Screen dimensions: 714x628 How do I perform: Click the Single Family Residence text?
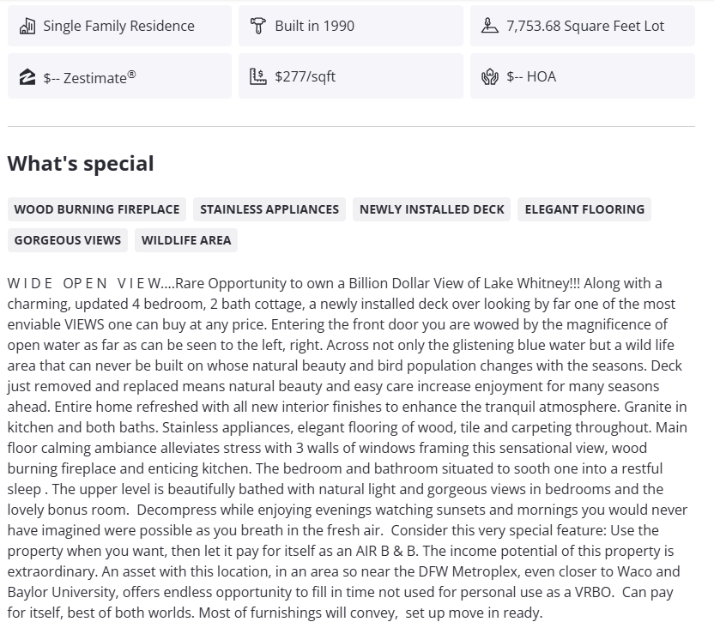(x=118, y=26)
